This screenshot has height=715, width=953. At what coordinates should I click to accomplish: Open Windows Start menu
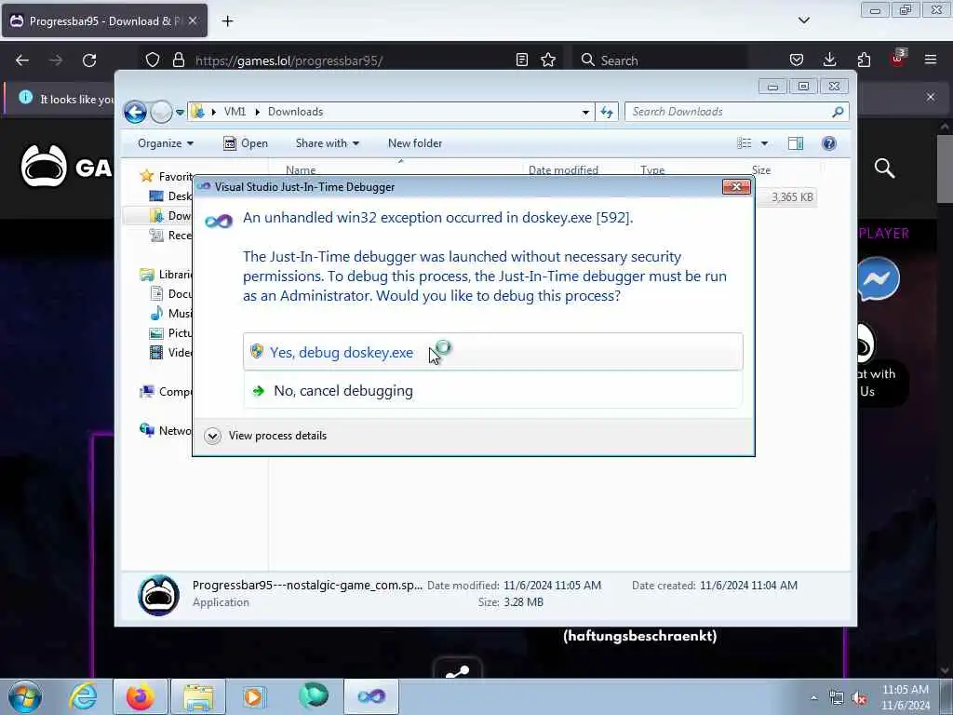25,696
